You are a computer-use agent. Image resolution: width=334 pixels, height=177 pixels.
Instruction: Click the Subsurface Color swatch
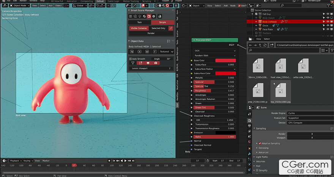tap(225, 74)
